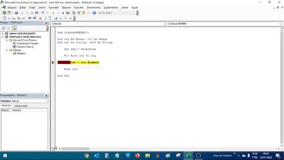Screen dimensions: 284x160
Task: Open the Properties Window toolbar icon
Action: coord(79,13)
